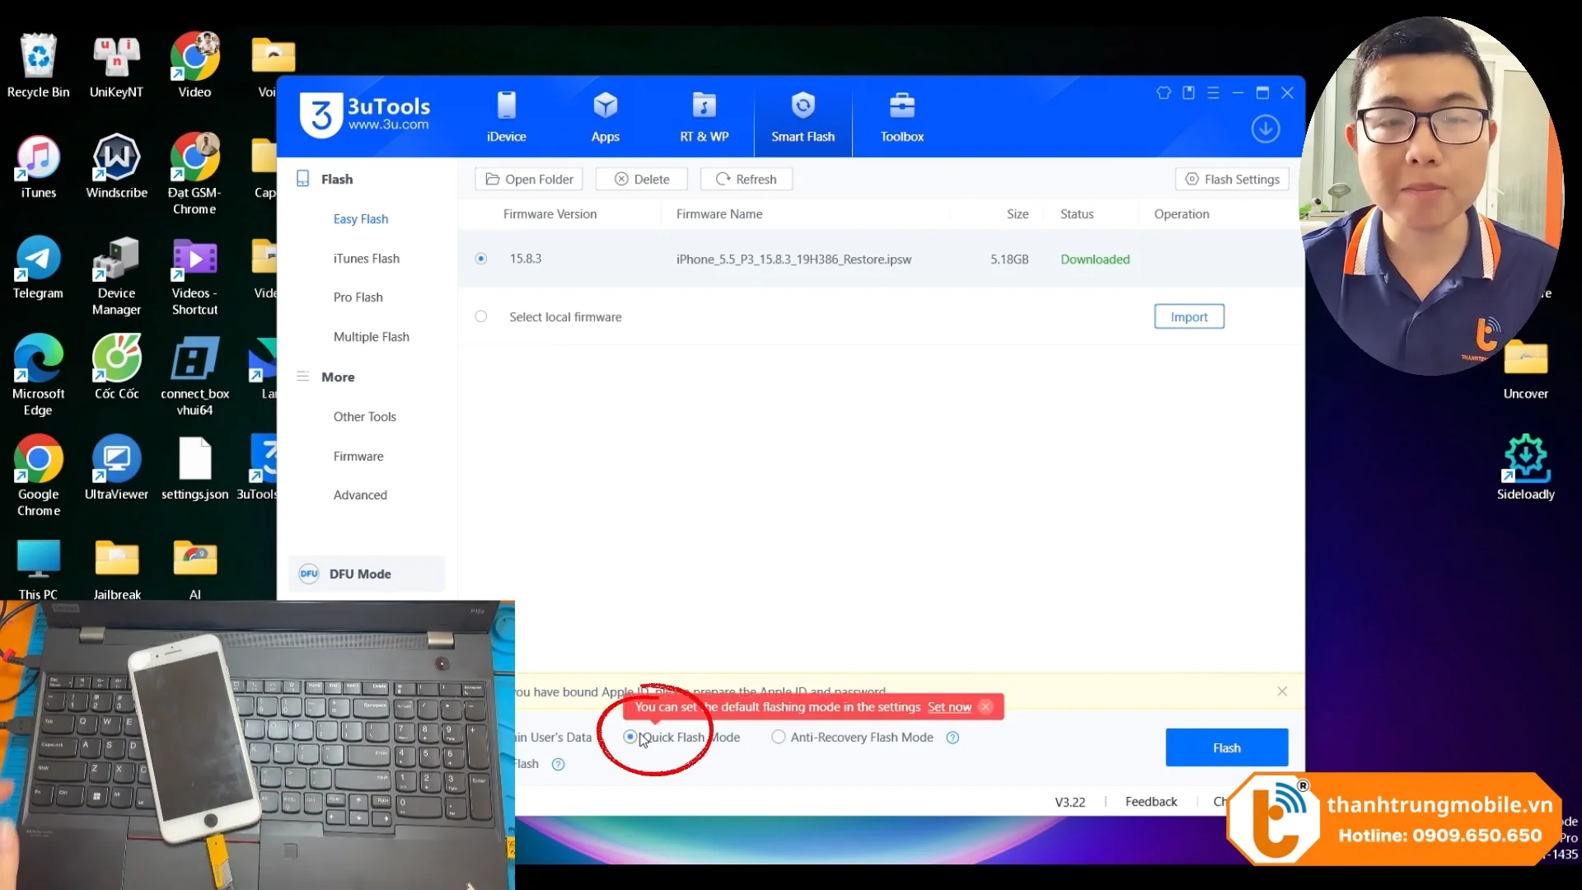Open the iDevice section
1582x890 pixels.
506,116
